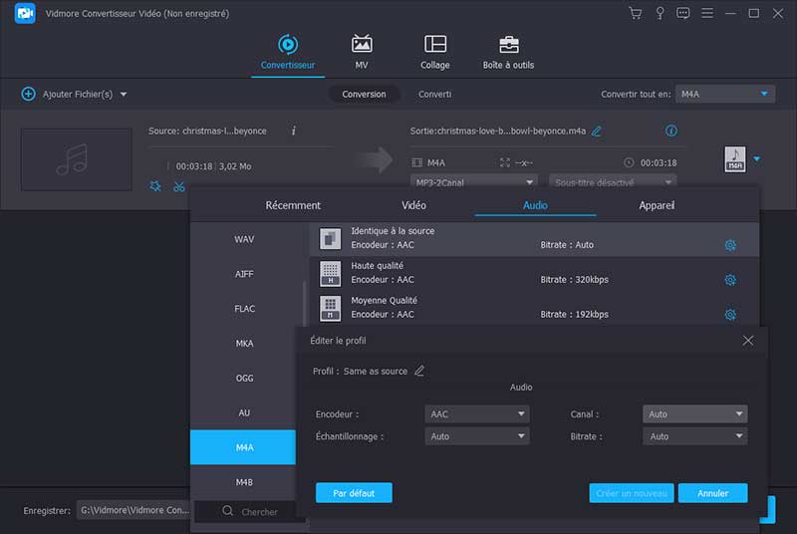
Task: Close the Éditer le profil dialog
Action: (748, 341)
